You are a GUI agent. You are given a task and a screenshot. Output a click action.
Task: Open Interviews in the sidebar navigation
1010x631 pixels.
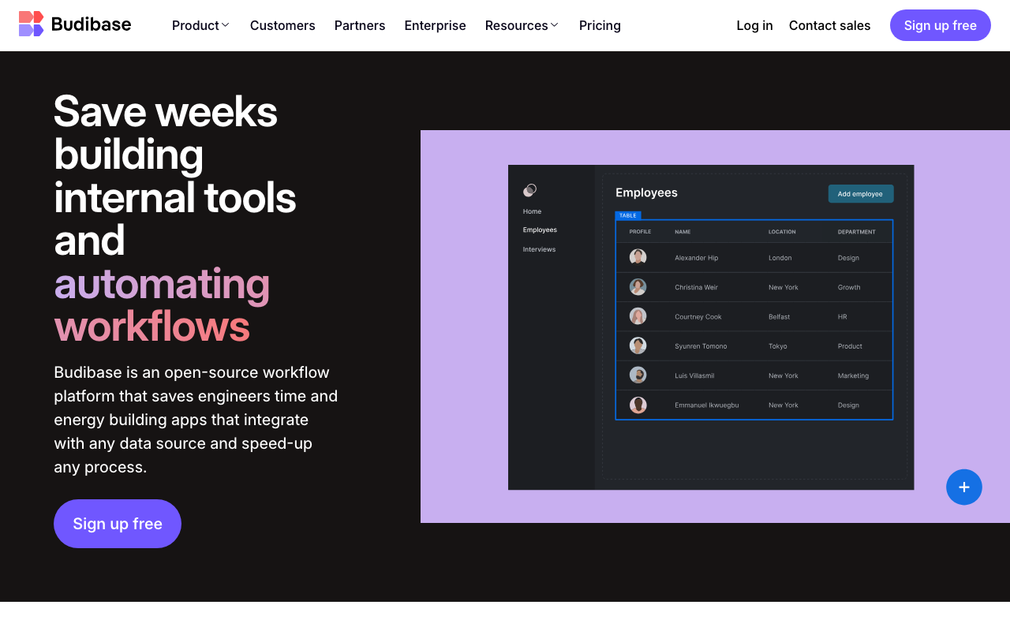tap(539, 248)
